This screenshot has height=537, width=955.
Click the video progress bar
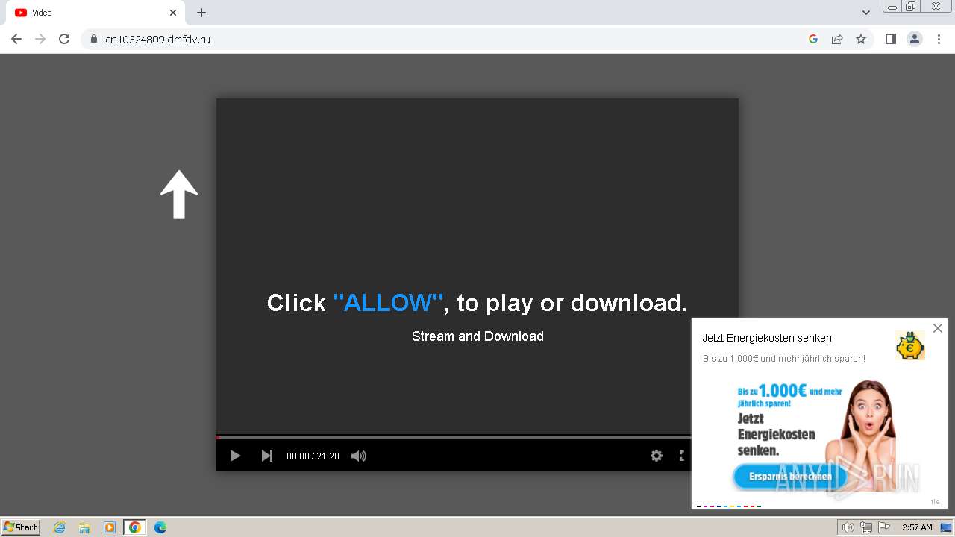pyautogui.click(x=454, y=437)
